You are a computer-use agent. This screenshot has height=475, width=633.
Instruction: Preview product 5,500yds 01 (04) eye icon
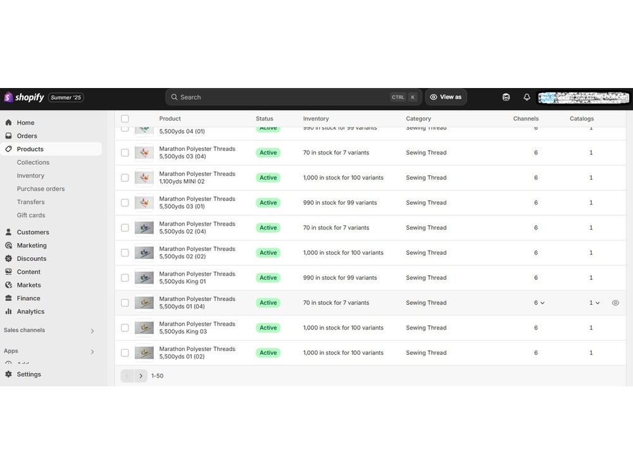615,303
